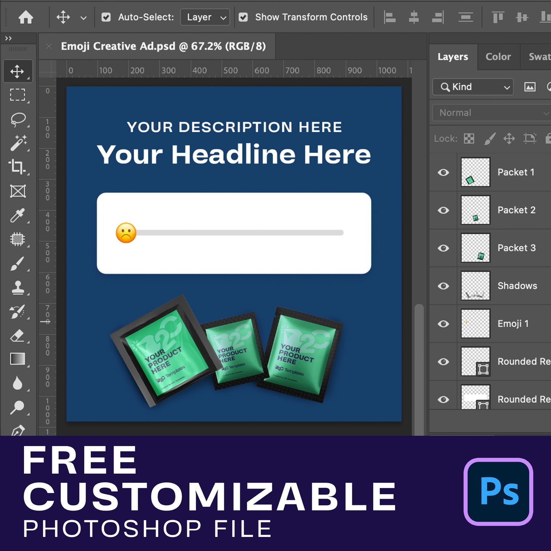Hide the Shadows layer

(x=443, y=286)
